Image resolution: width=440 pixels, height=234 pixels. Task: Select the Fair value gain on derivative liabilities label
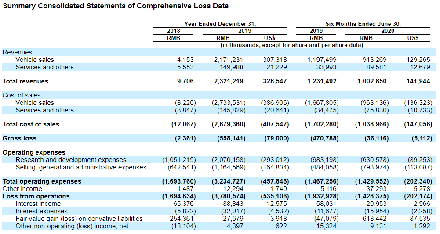[x=79, y=219]
